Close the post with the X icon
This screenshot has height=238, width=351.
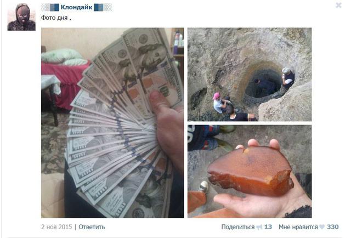click(339, 5)
